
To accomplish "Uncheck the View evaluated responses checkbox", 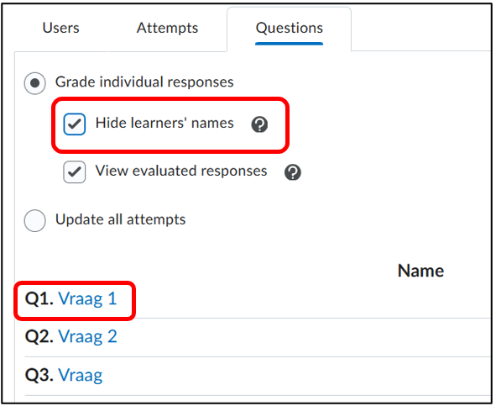I will click(75, 172).
